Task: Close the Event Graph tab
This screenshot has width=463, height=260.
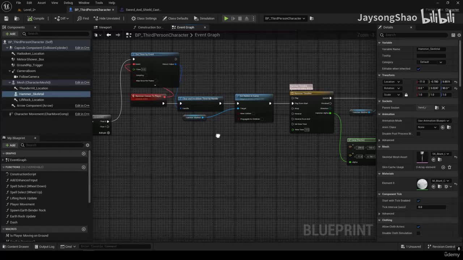Action: (205, 27)
